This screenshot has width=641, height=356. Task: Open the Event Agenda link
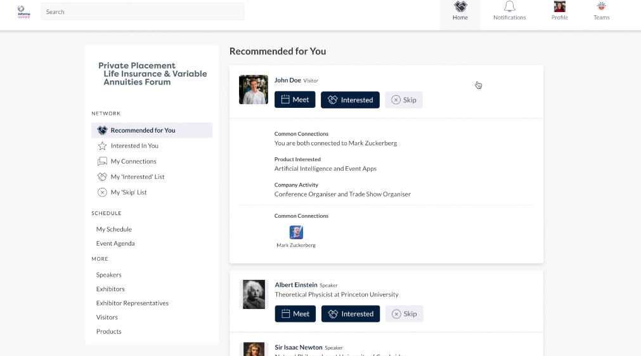pyautogui.click(x=115, y=244)
